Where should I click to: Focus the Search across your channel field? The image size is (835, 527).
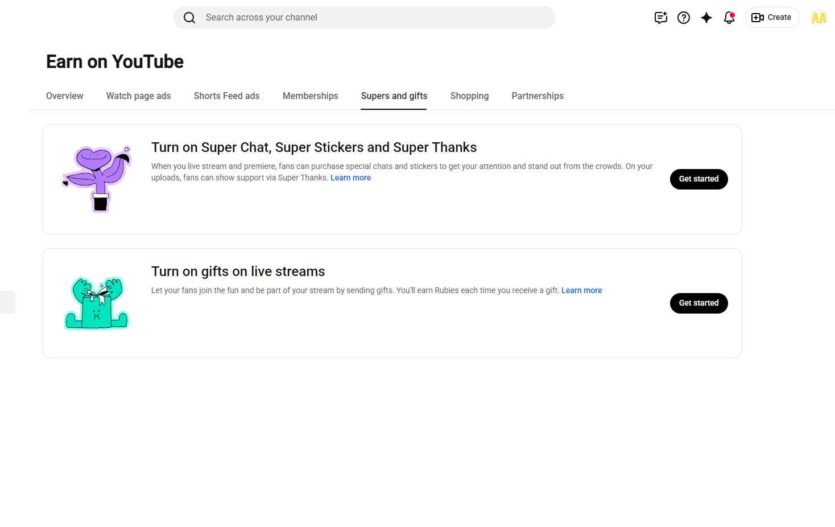365,18
